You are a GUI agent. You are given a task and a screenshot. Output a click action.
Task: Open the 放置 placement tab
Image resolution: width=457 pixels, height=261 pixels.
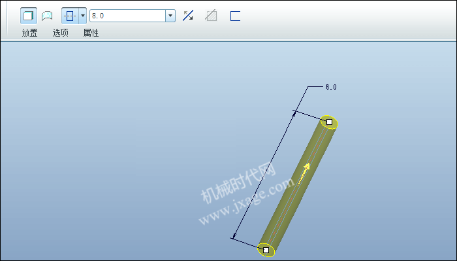point(30,33)
